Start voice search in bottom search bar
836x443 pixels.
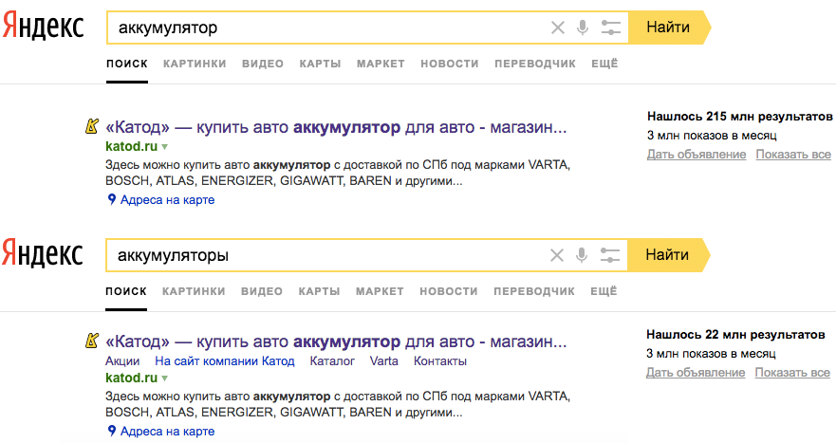click(x=582, y=255)
